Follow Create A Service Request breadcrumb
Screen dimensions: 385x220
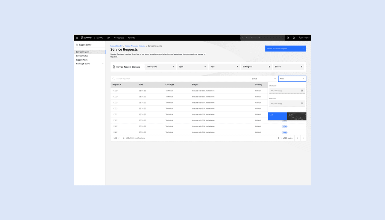click(x=135, y=46)
